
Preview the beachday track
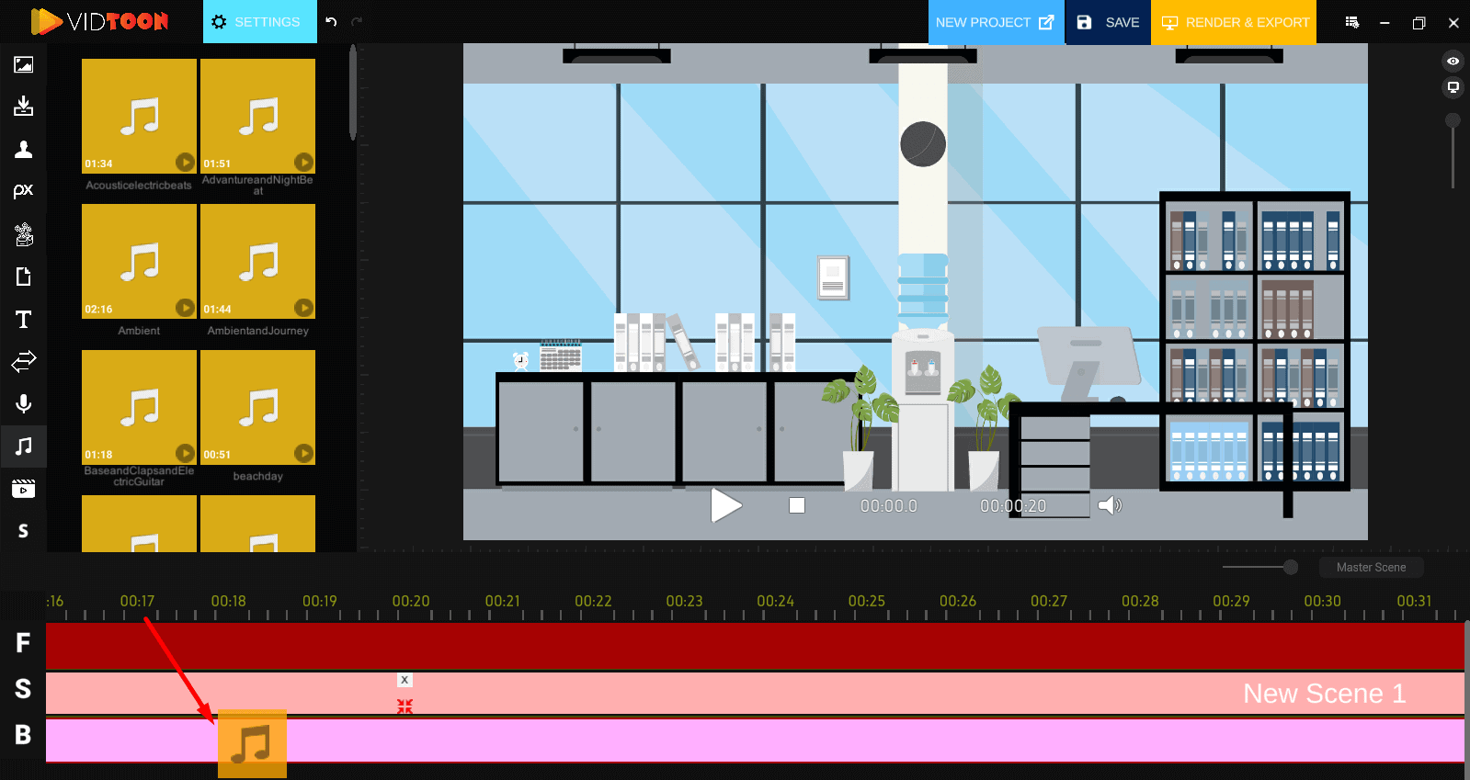pyautogui.click(x=303, y=453)
